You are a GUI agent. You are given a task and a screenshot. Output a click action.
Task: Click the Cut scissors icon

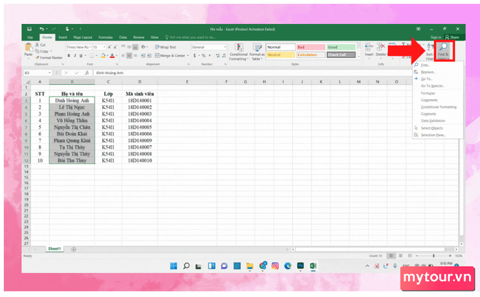pos(37,44)
